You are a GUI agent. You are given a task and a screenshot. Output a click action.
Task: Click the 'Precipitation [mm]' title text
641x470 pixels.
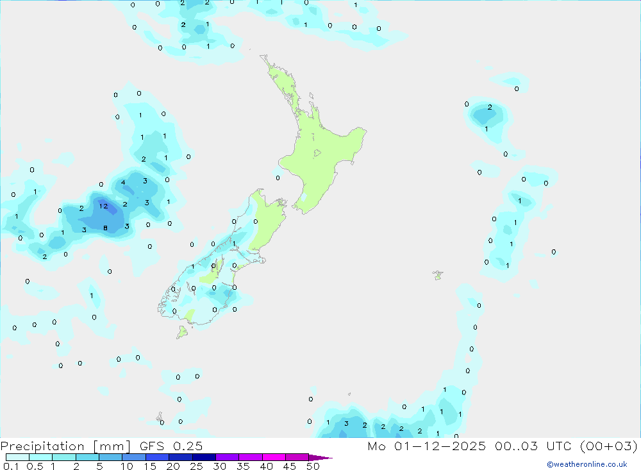point(65,446)
